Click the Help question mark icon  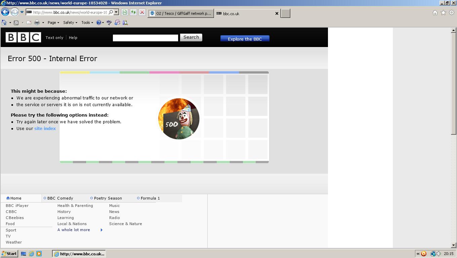point(98,23)
